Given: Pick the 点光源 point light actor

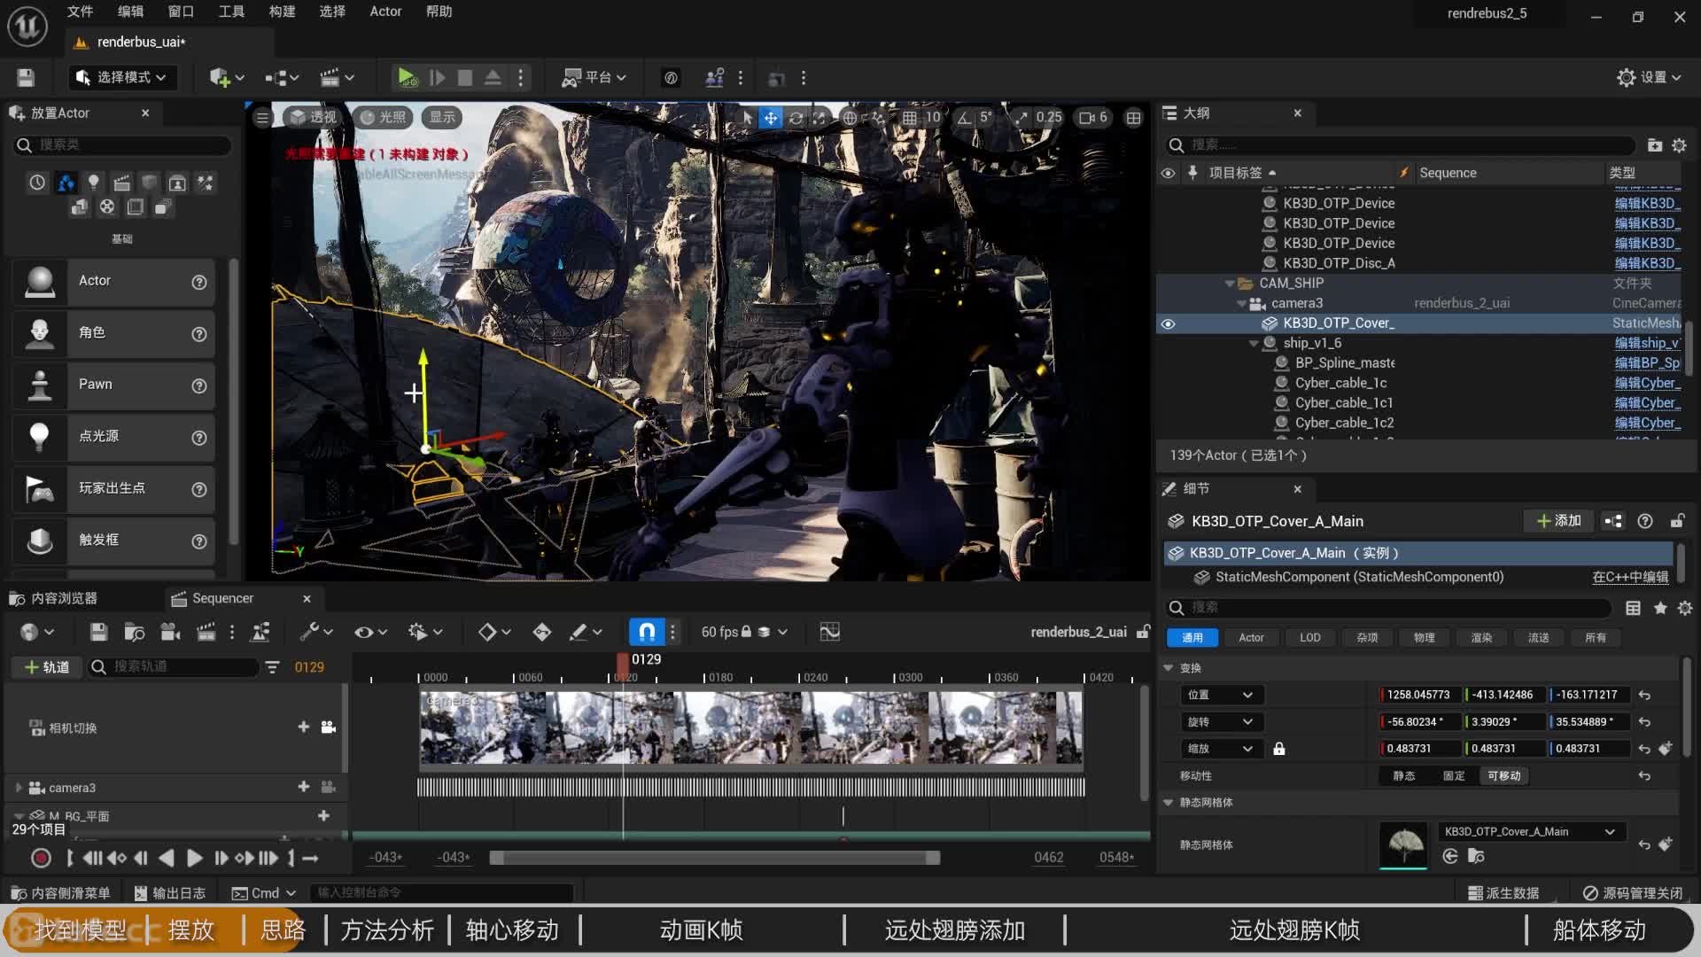Looking at the screenshot, I should 113,436.
